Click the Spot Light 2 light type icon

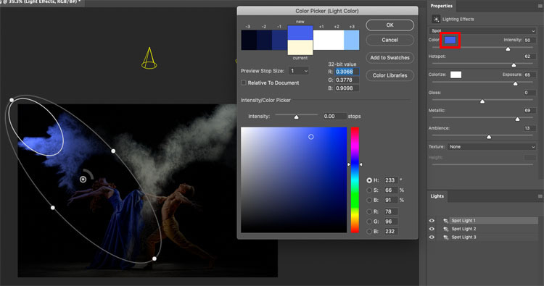pos(445,229)
